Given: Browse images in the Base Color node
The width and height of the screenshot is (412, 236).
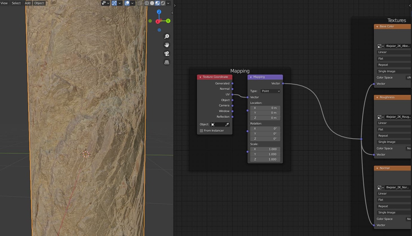Looking at the screenshot, I should pos(380,46).
